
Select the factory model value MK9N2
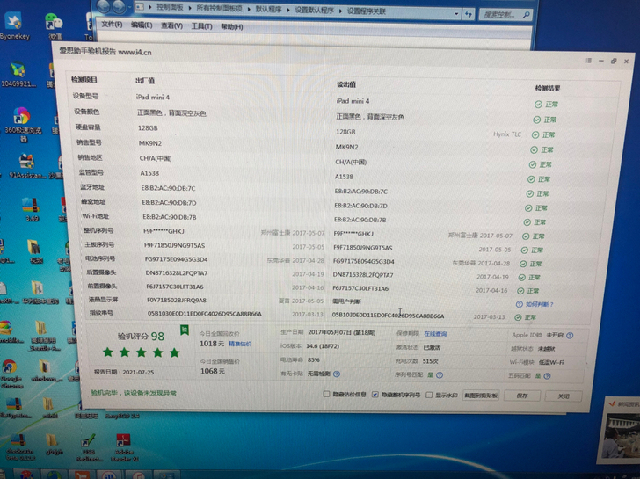point(150,143)
